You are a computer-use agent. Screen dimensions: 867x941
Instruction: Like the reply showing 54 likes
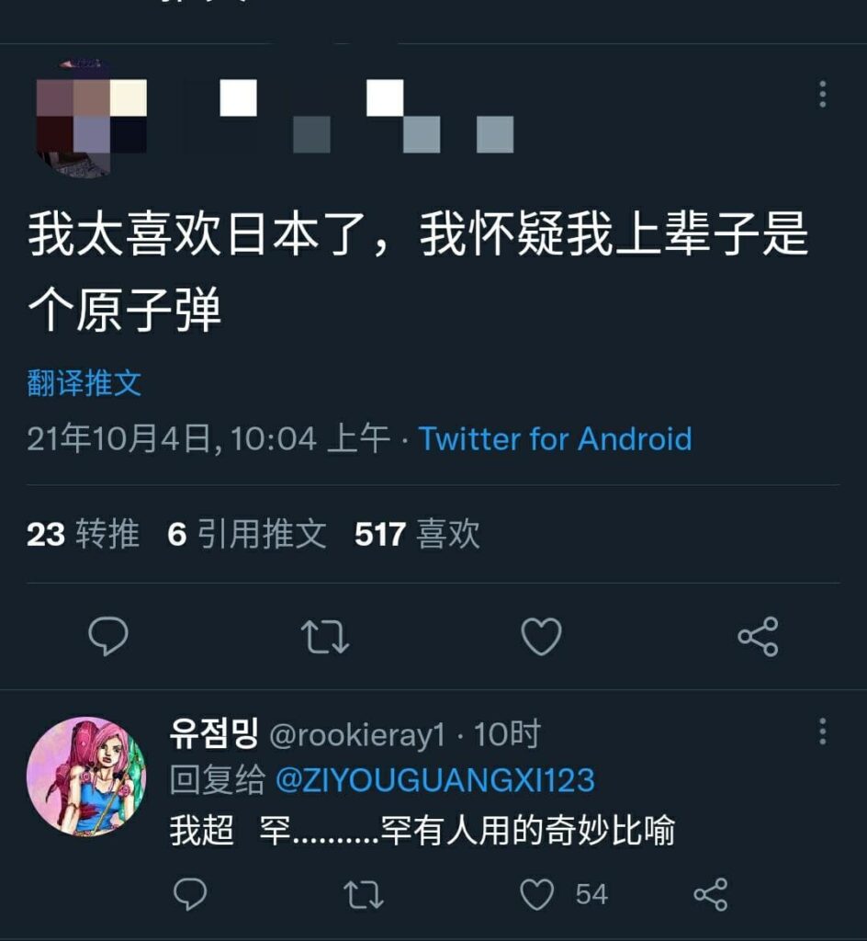536,894
